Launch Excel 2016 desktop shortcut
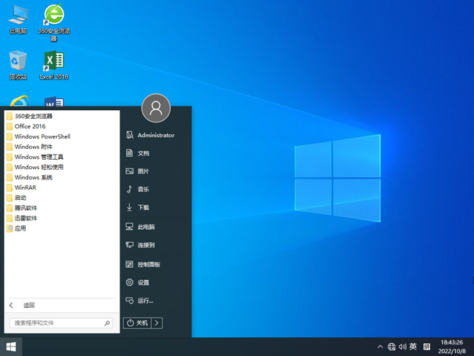This screenshot has width=474, height=356. [x=54, y=66]
